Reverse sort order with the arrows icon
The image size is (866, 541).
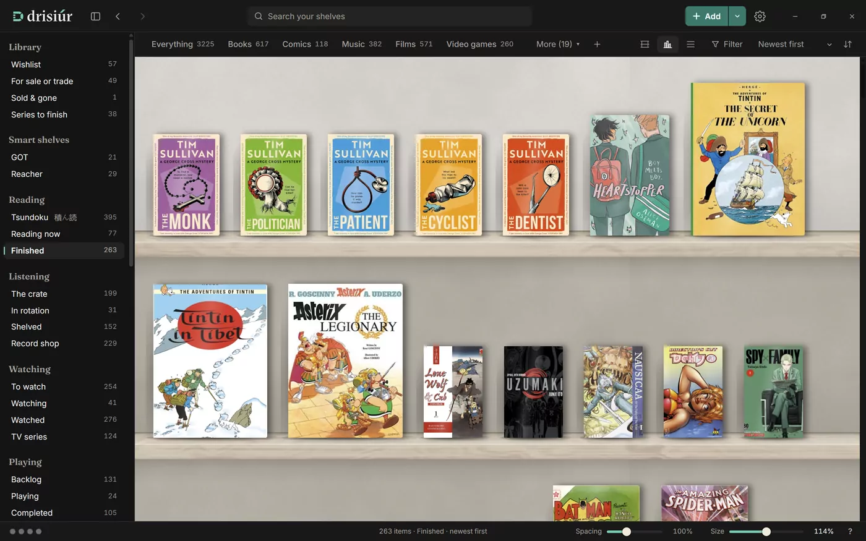847,44
